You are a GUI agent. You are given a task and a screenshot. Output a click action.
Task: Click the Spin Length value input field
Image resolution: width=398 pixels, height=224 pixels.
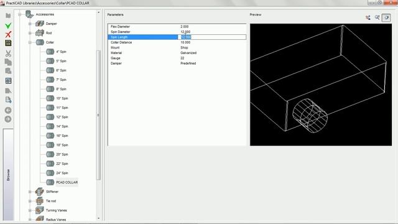click(212, 37)
